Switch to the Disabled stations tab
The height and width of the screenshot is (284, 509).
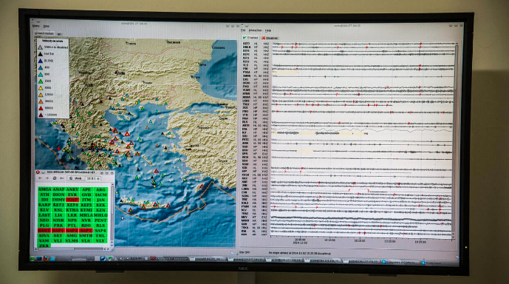click(270, 38)
